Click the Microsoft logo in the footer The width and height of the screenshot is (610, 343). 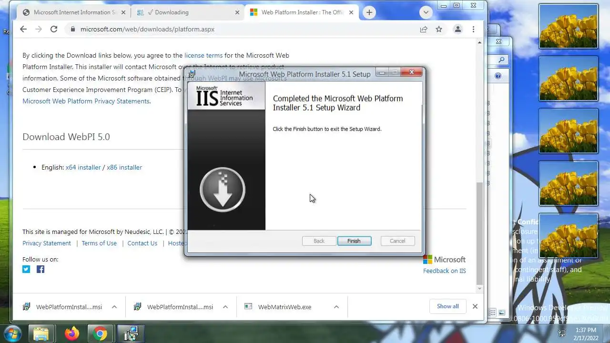pyautogui.click(x=444, y=259)
